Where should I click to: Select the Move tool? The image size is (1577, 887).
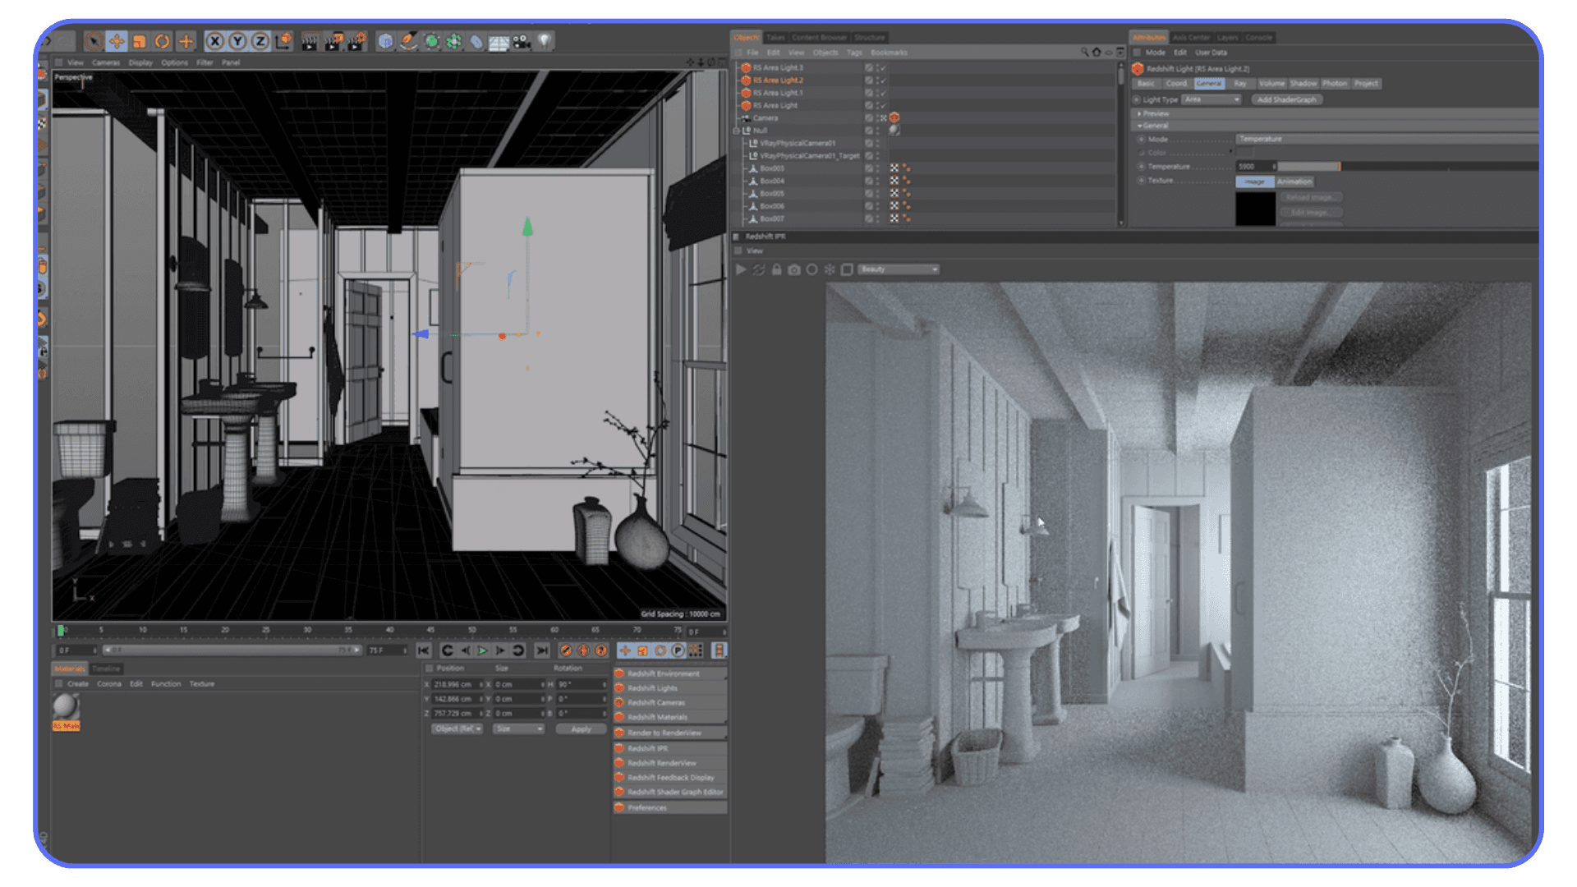117,41
